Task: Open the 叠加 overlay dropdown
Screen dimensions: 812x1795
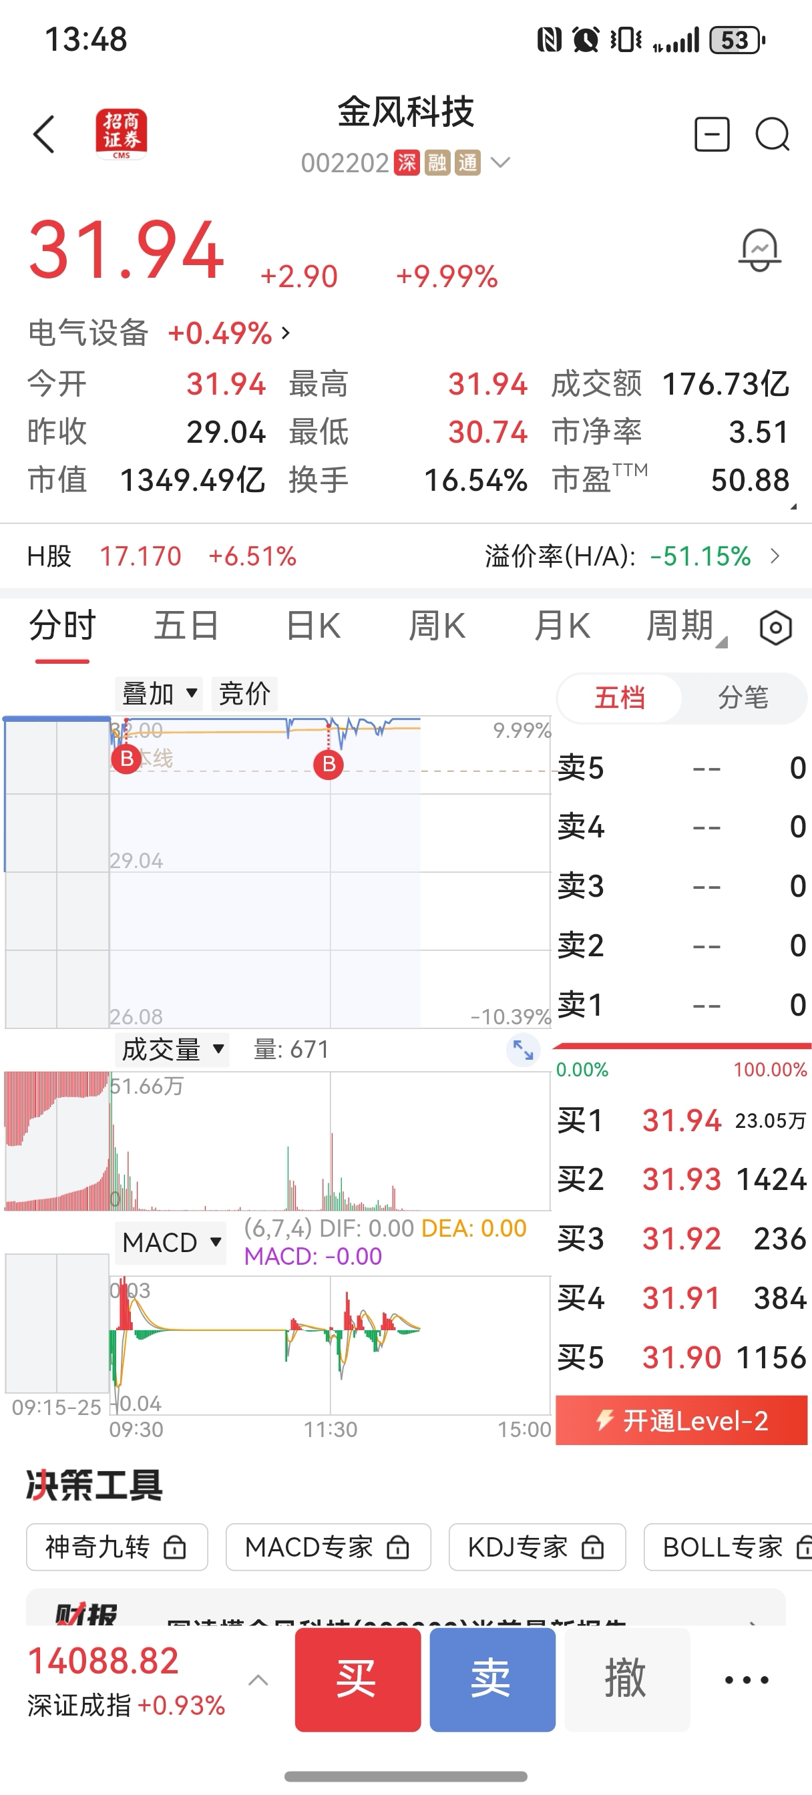Action: pyautogui.click(x=160, y=694)
